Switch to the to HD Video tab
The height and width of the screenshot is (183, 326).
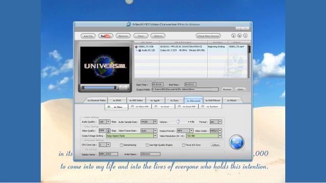pyautogui.click(x=136, y=101)
